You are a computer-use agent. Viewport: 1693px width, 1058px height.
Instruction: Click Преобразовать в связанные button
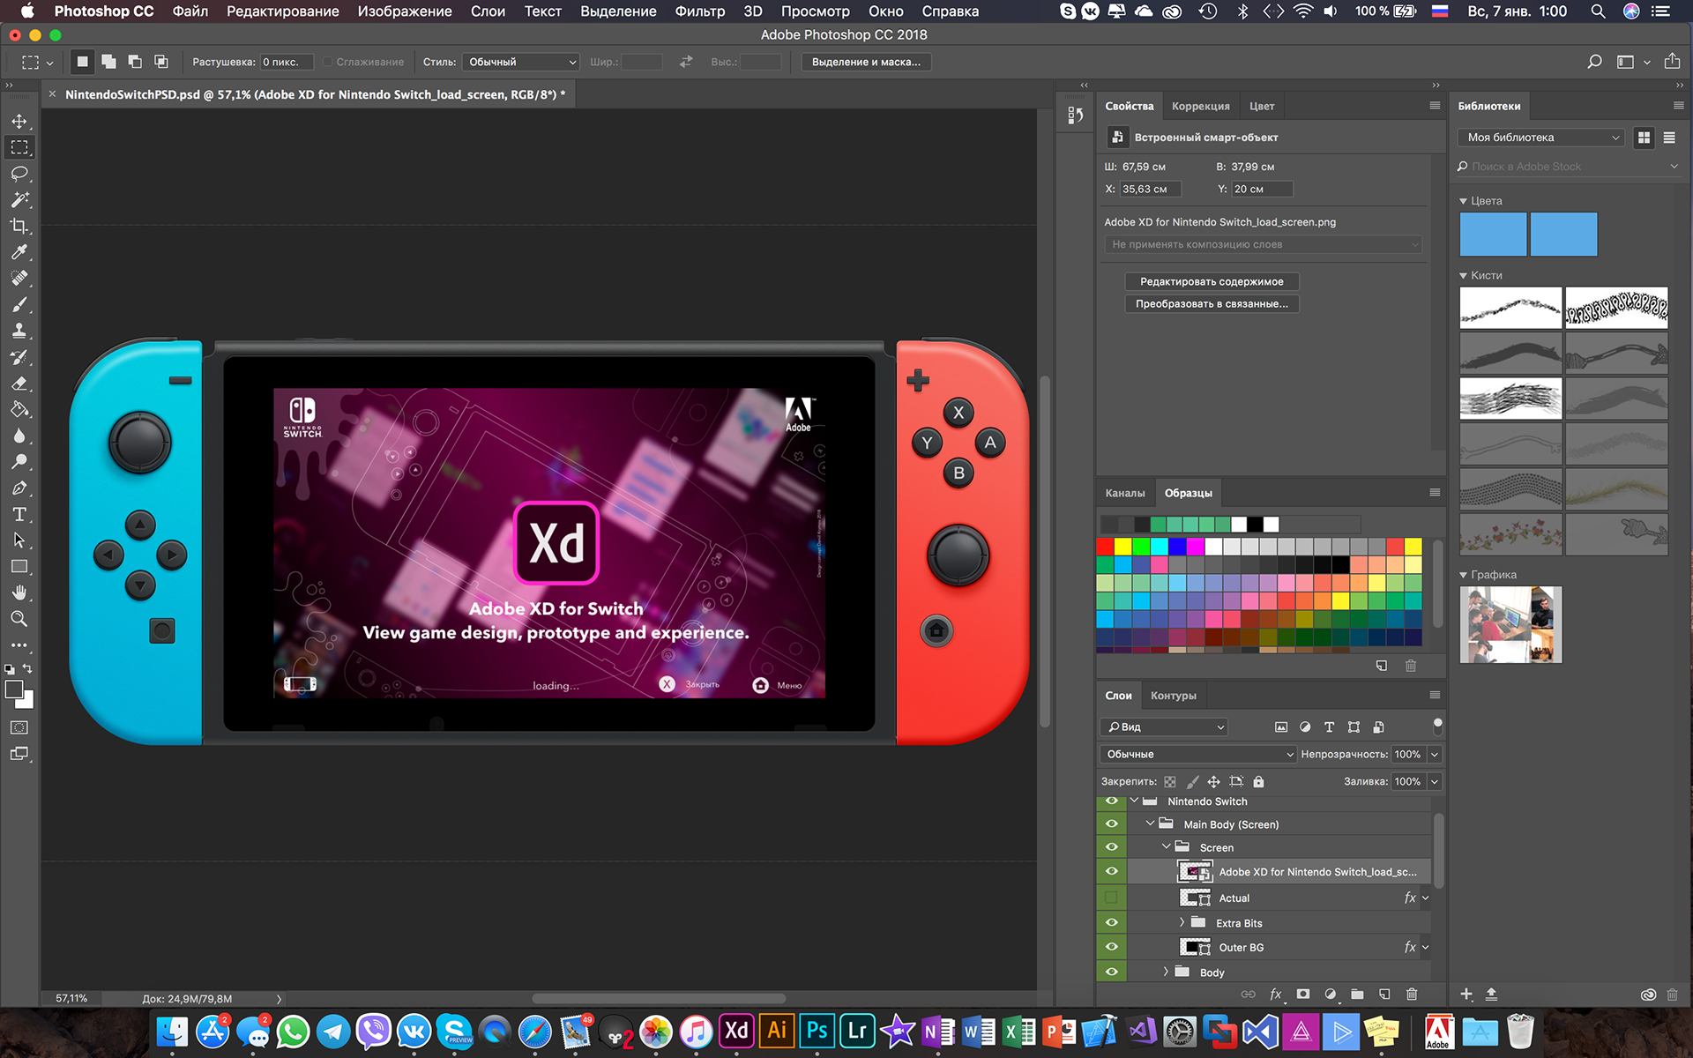click(1212, 303)
